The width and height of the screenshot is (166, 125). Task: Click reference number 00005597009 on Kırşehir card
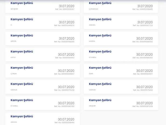tap(143, 106)
